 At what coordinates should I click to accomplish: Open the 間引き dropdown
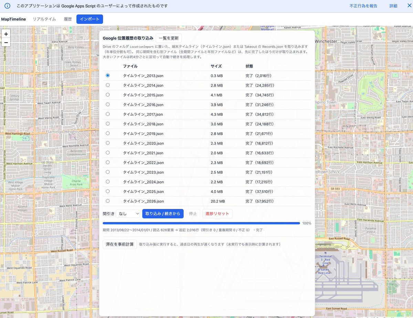click(x=128, y=213)
